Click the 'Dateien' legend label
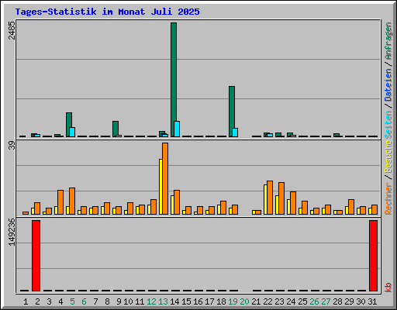 coord(388,85)
